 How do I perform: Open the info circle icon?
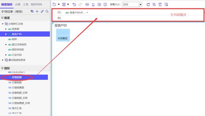105,4
